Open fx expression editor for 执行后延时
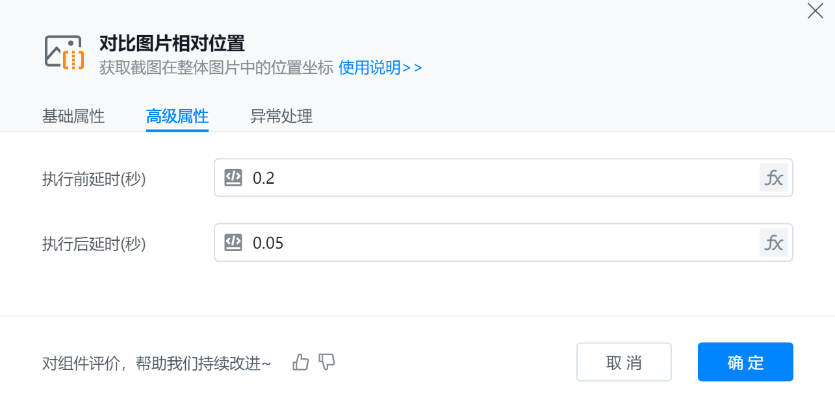 pos(773,243)
